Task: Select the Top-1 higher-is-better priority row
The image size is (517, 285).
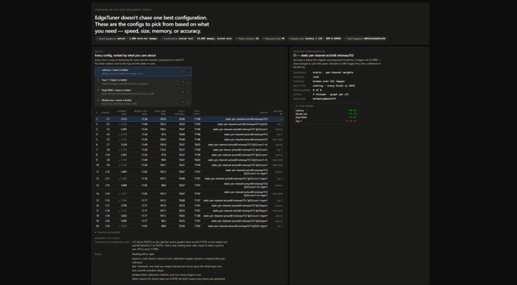Action: coord(143,81)
